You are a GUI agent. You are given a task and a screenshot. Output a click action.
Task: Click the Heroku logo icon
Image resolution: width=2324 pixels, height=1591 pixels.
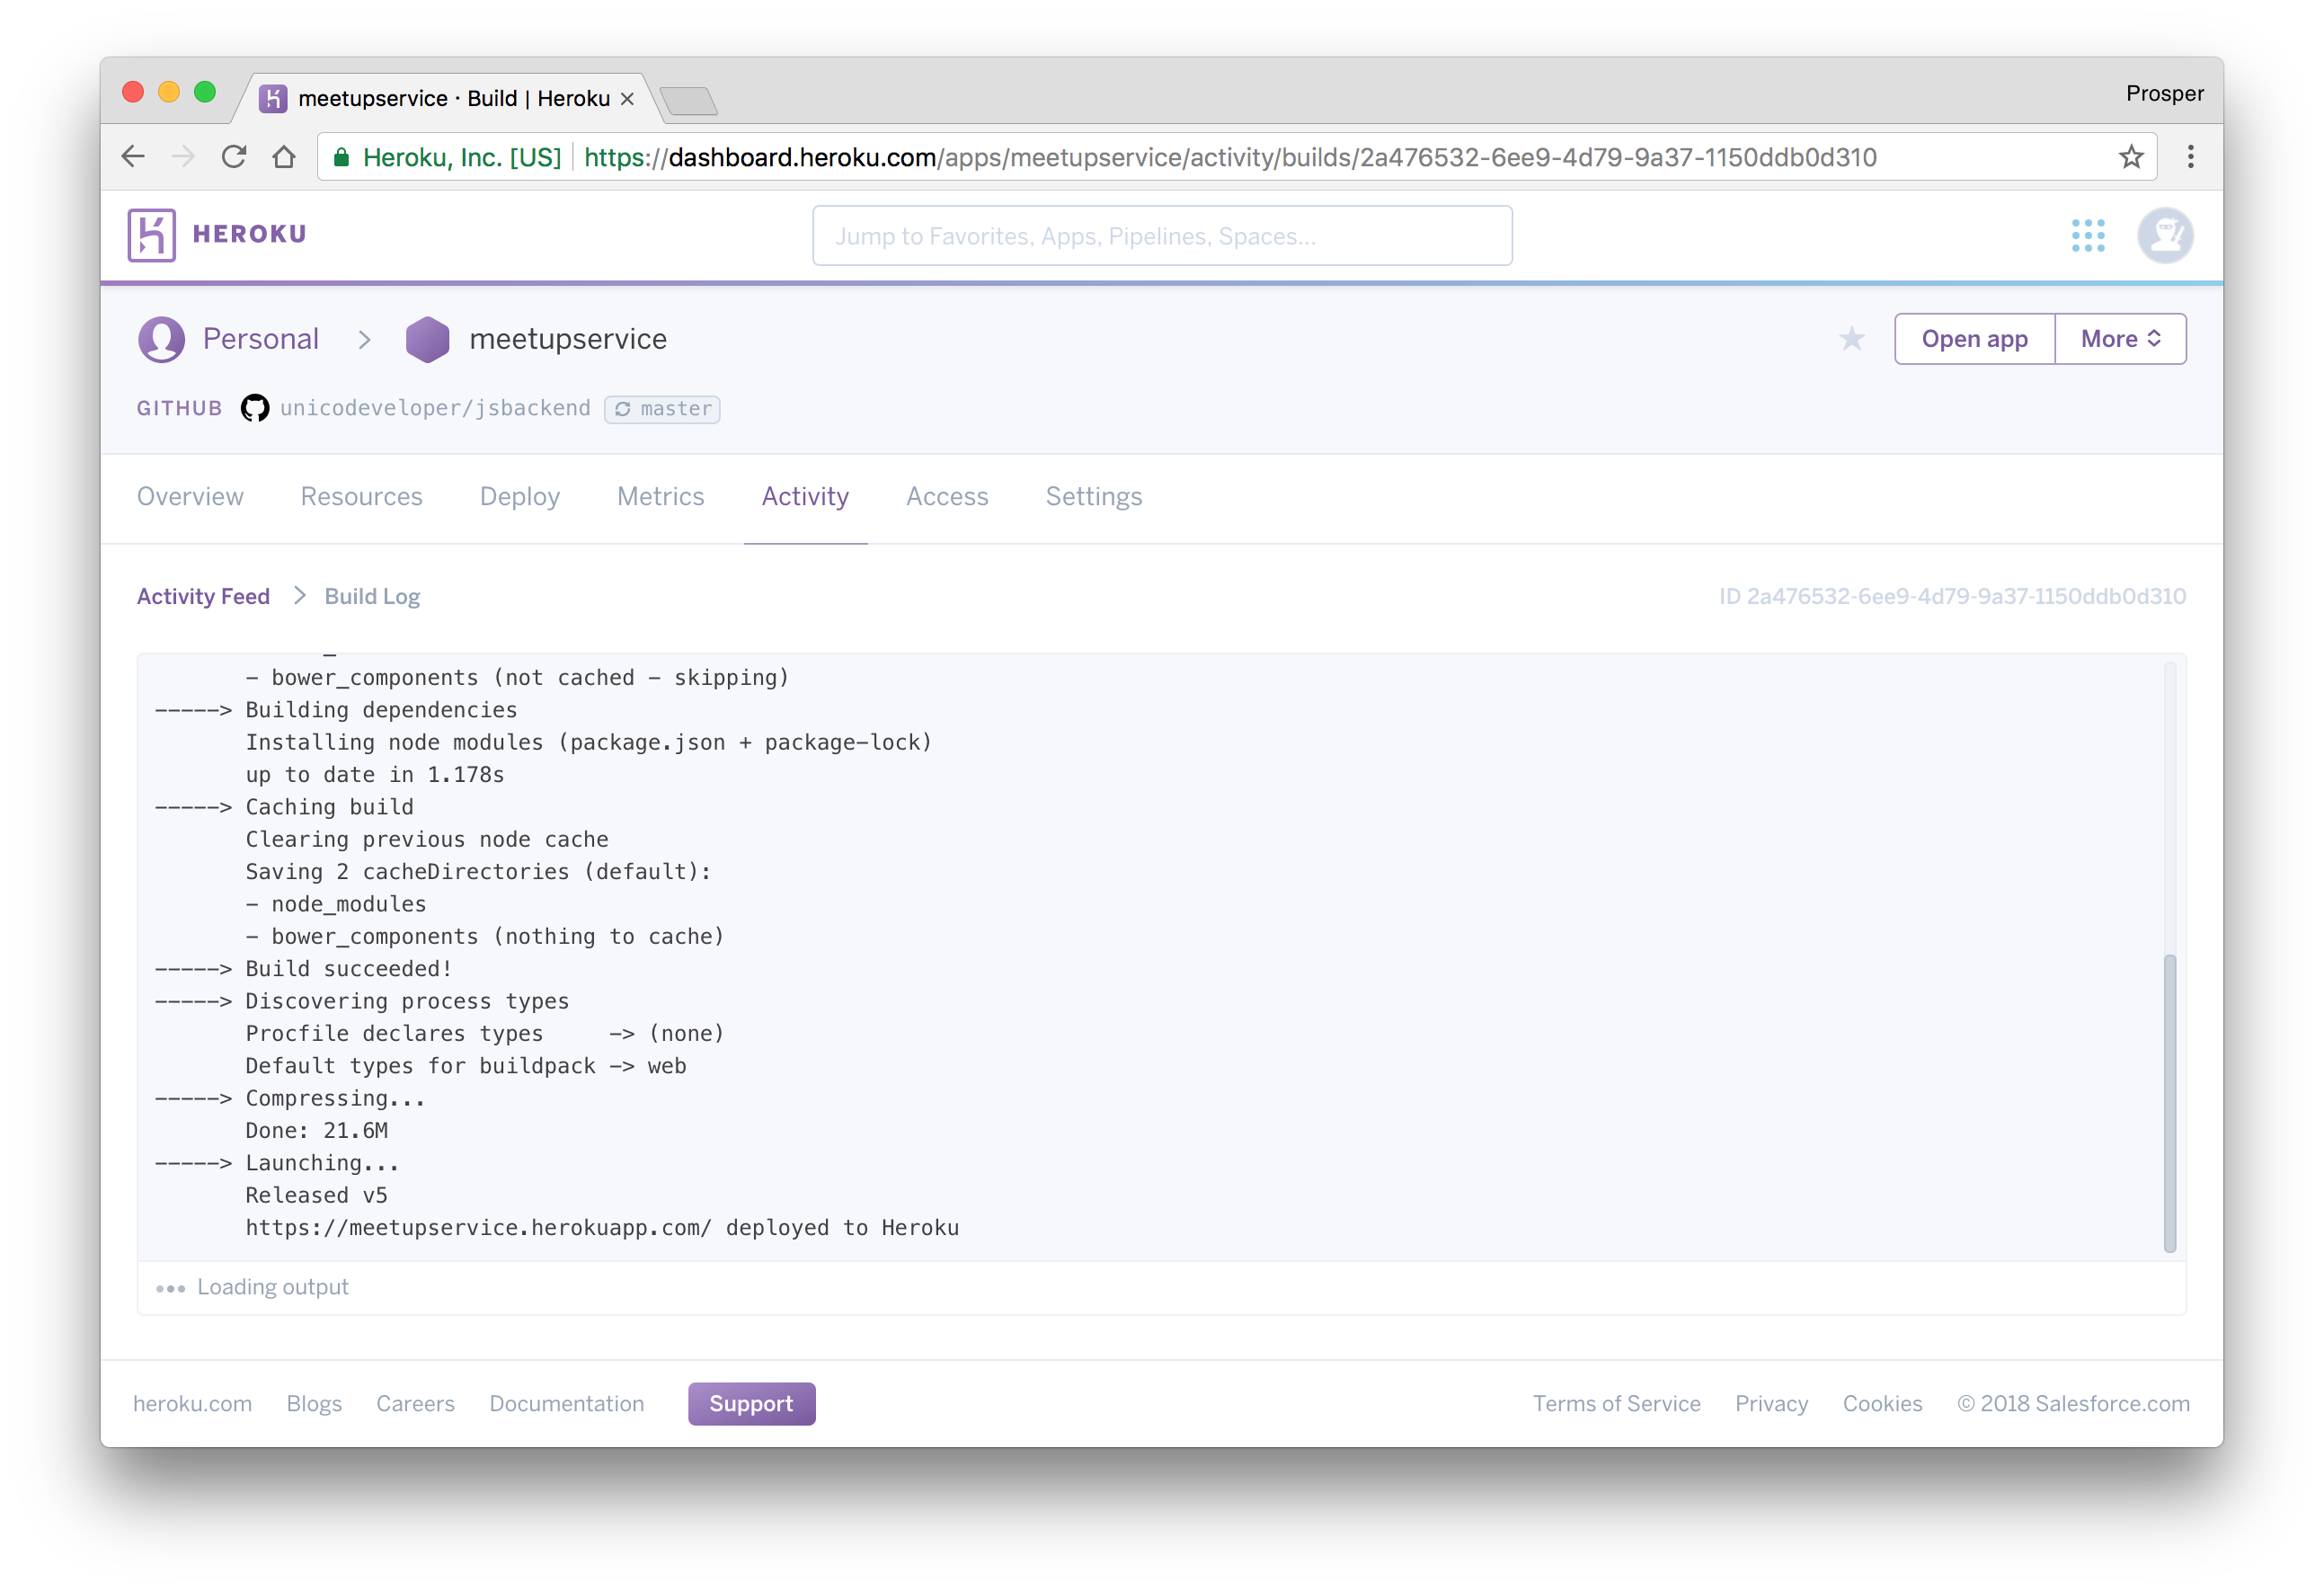(x=152, y=235)
